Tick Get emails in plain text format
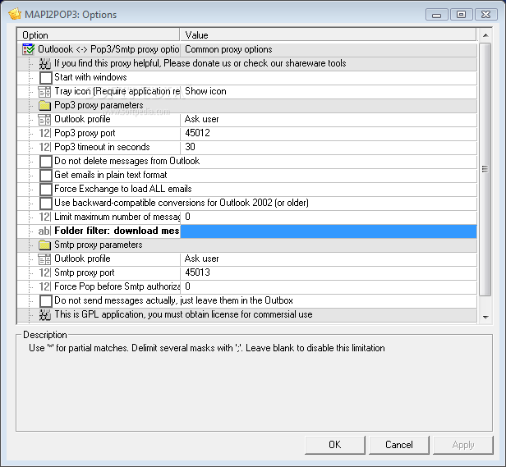 tap(45, 175)
